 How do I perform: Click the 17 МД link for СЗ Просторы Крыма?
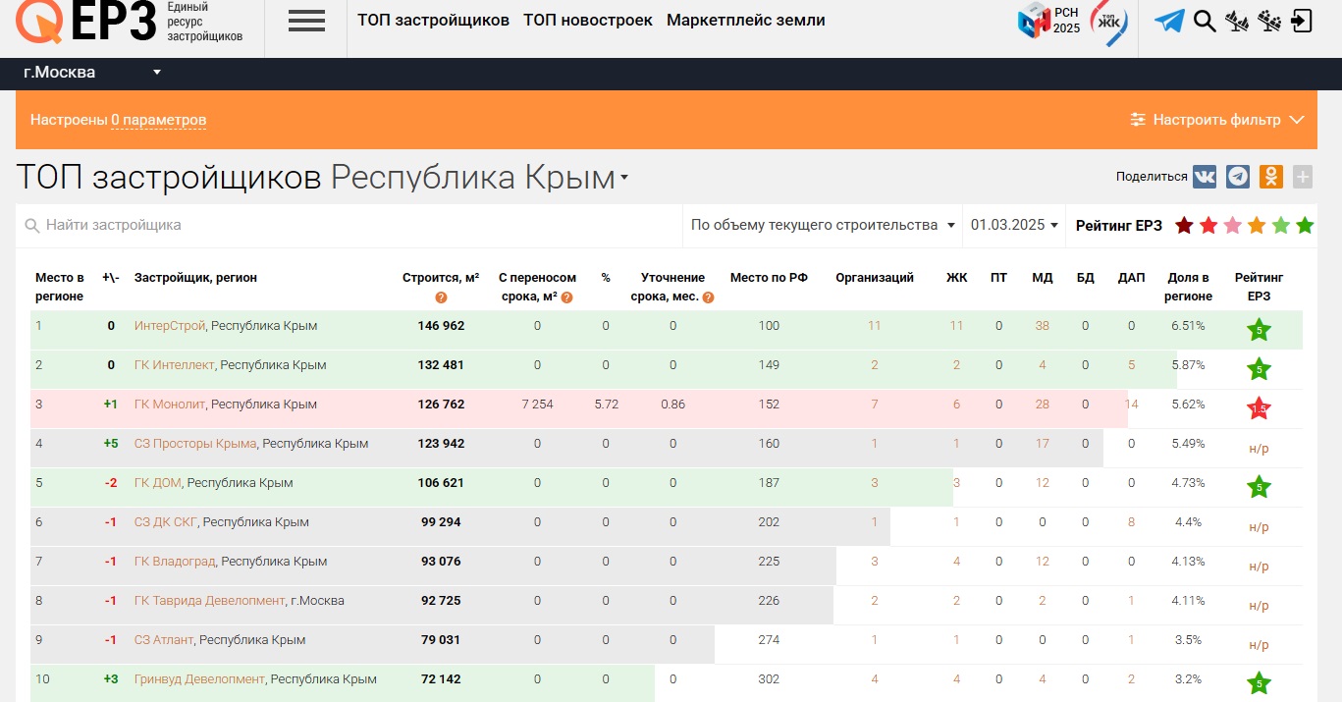point(1042,444)
